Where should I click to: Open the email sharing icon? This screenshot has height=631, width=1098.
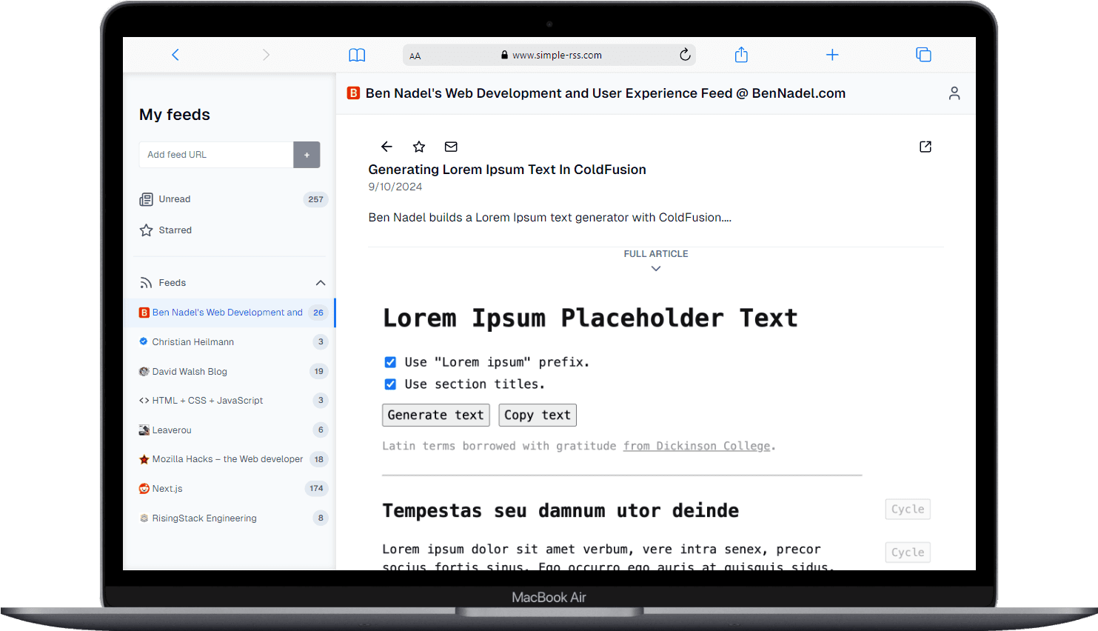[x=451, y=146]
